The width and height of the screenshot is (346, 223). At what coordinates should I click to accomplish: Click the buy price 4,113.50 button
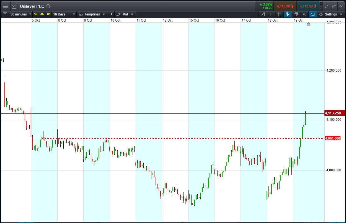(308, 6)
